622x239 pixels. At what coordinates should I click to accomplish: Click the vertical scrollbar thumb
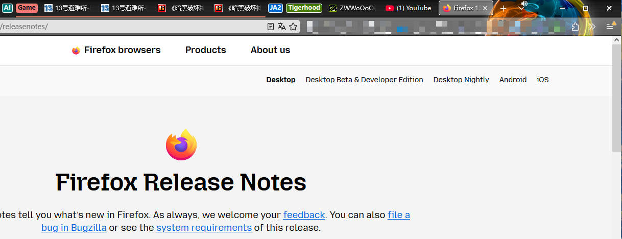tap(617, 98)
